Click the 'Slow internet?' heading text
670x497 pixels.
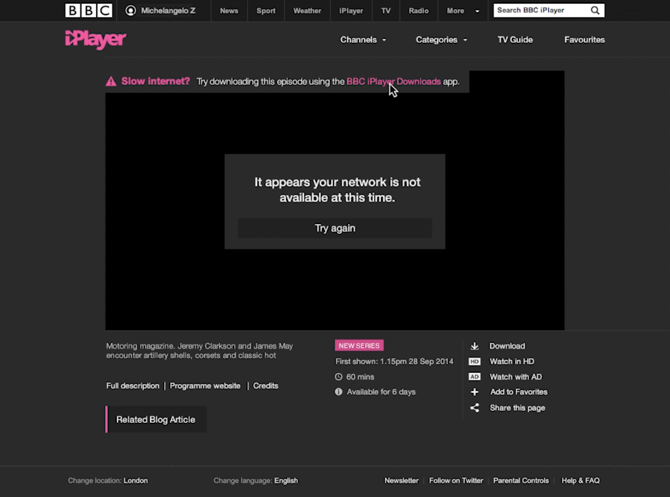tap(155, 81)
